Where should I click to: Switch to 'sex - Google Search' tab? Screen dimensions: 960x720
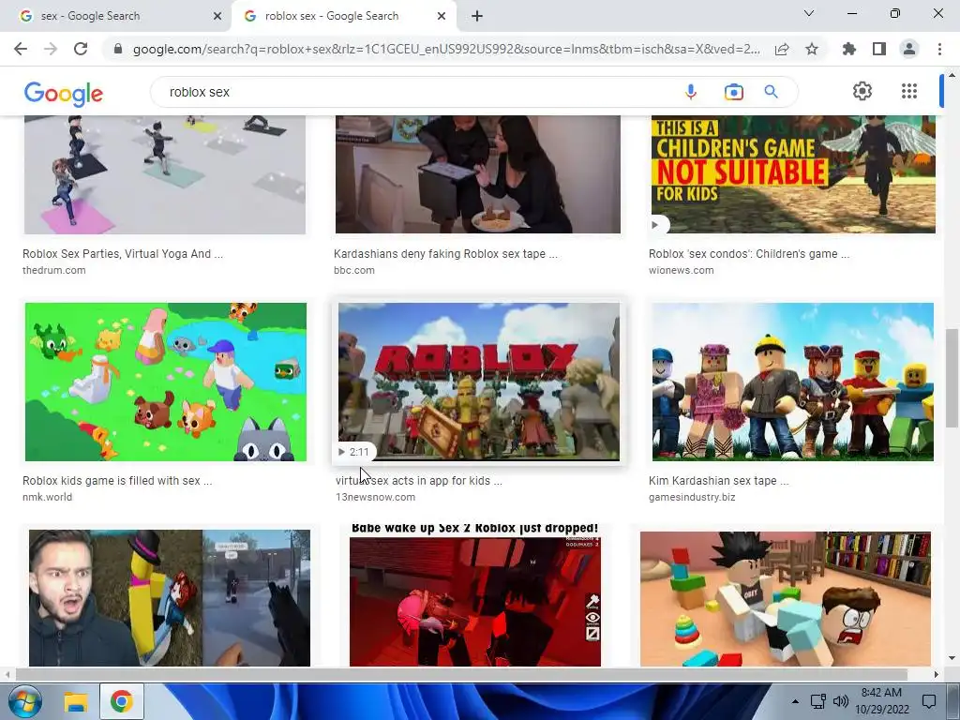115,16
